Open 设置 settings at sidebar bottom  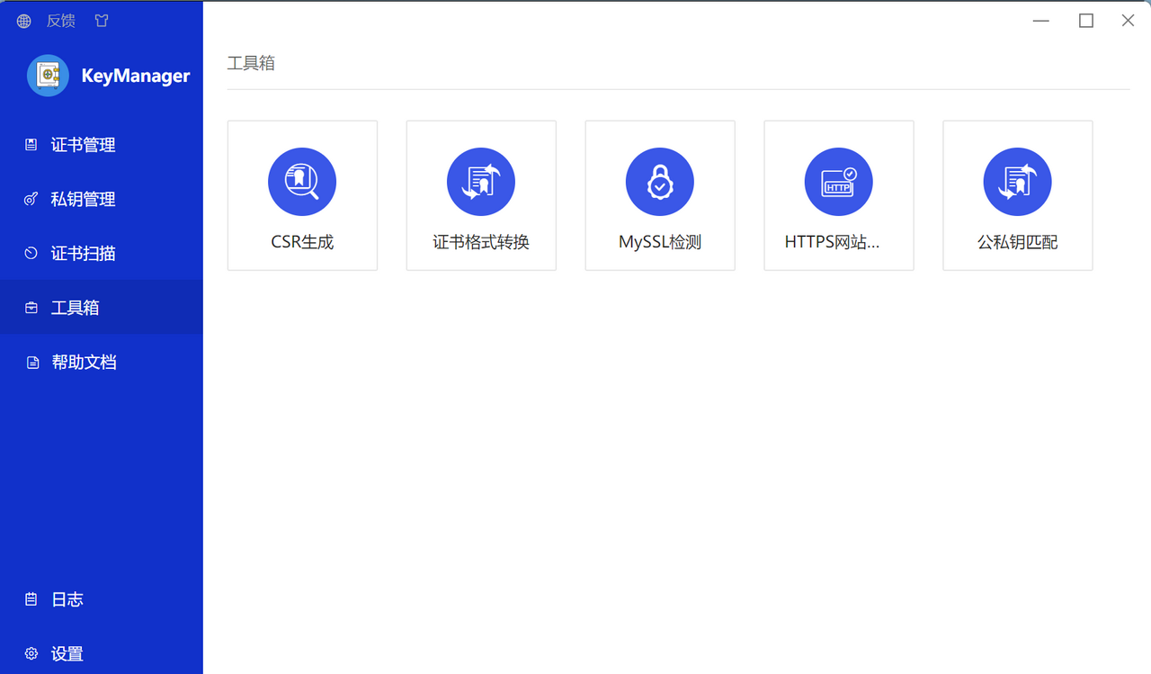click(x=67, y=653)
